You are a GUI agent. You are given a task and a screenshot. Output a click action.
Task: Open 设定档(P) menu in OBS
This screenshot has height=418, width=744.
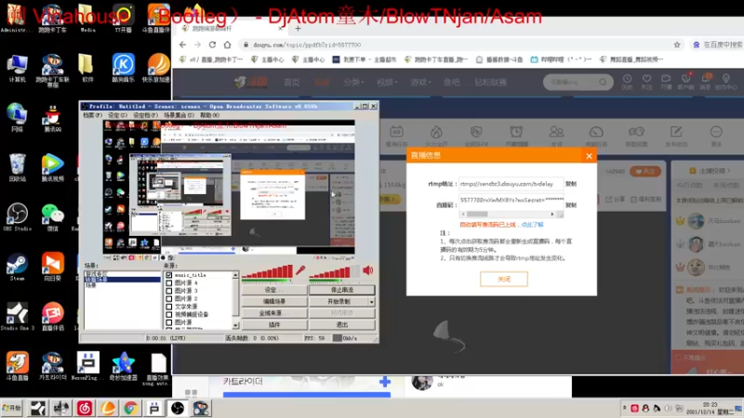tap(145, 115)
